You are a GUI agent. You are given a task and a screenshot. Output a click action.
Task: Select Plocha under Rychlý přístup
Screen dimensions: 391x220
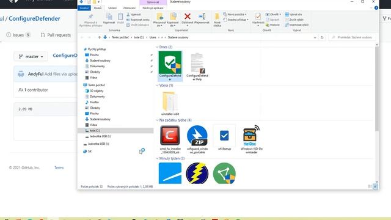tap(94, 55)
